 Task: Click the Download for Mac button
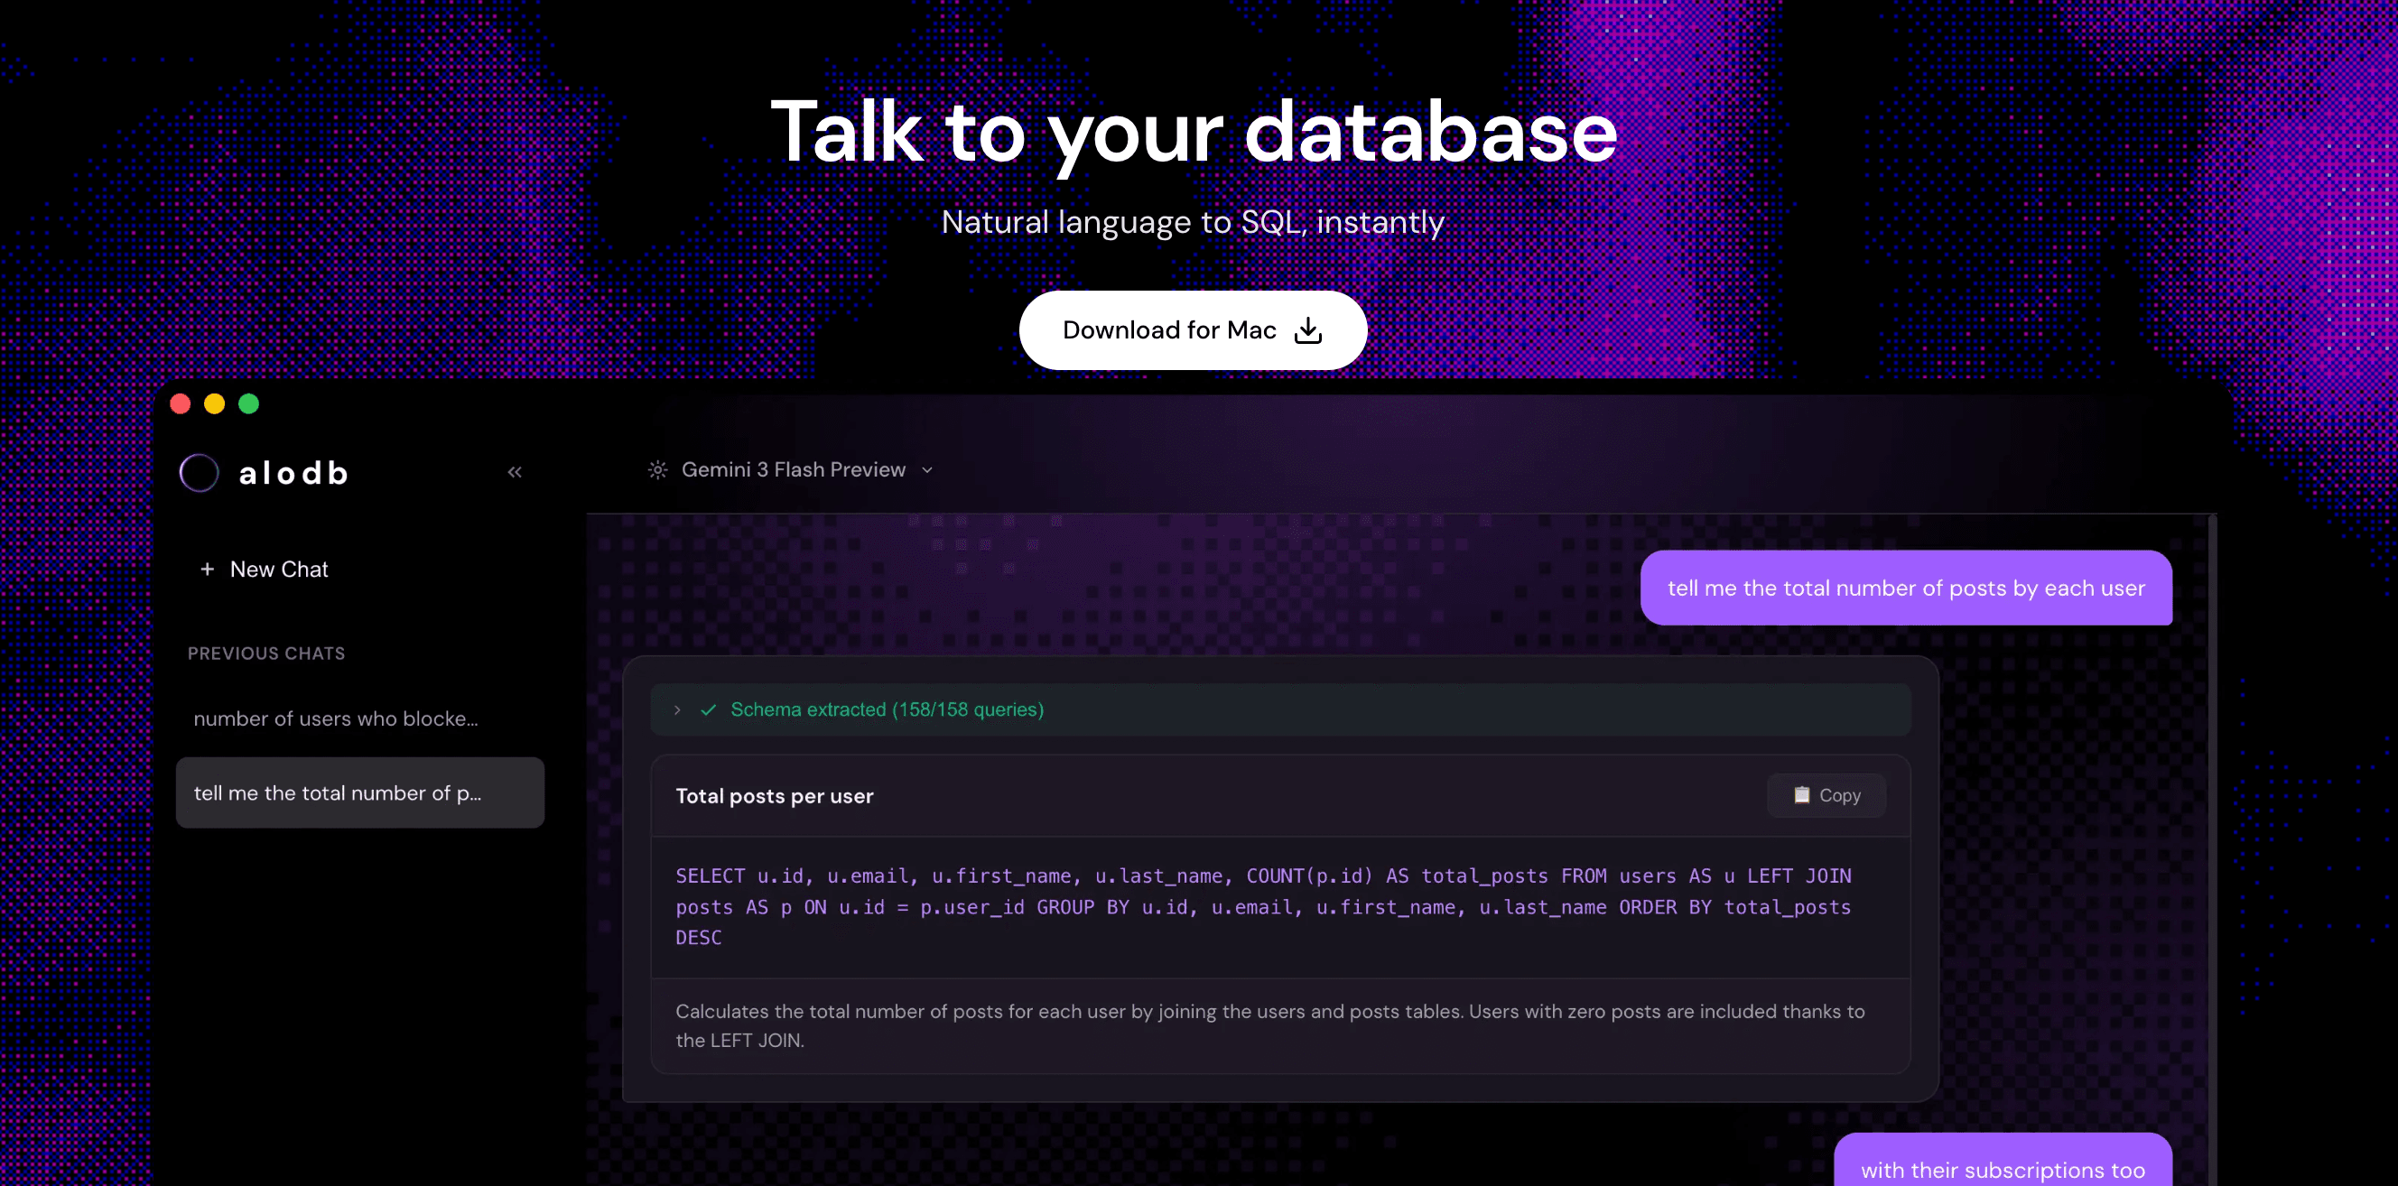[1193, 329]
